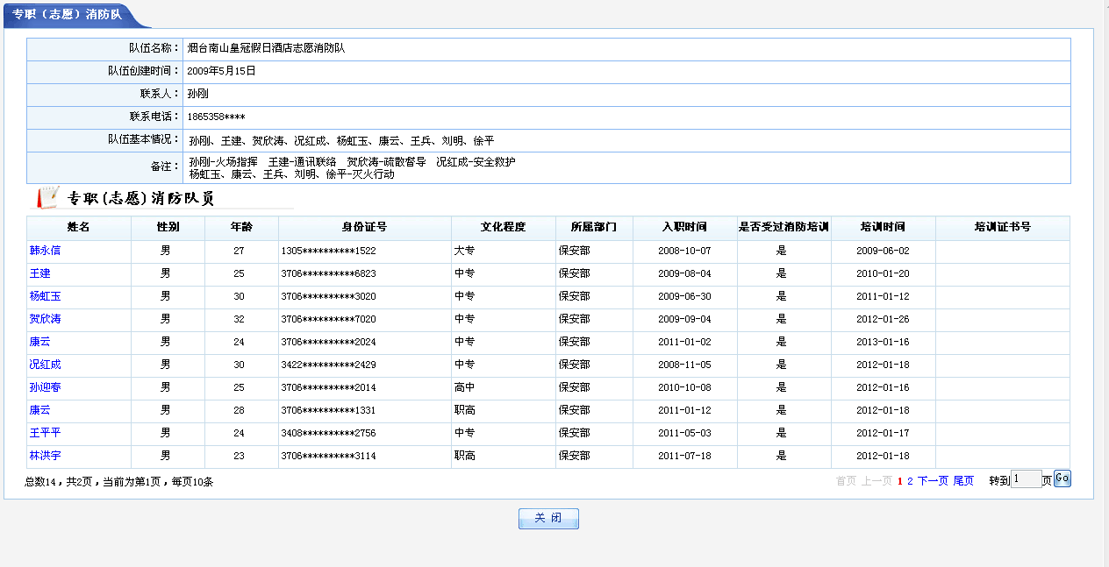The width and height of the screenshot is (1109, 567).
Task: Click ID number 3706**********2024
Action: coord(329,342)
